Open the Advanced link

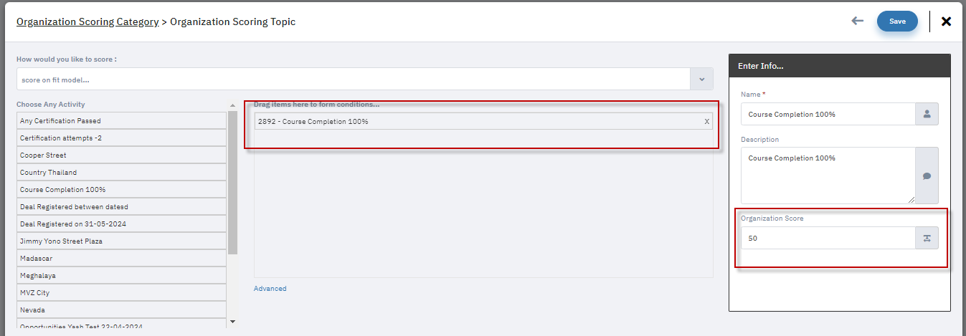(270, 289)
